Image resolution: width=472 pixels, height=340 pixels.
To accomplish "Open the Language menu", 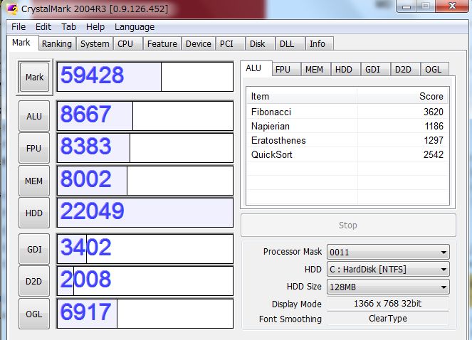I will (135, 26).
